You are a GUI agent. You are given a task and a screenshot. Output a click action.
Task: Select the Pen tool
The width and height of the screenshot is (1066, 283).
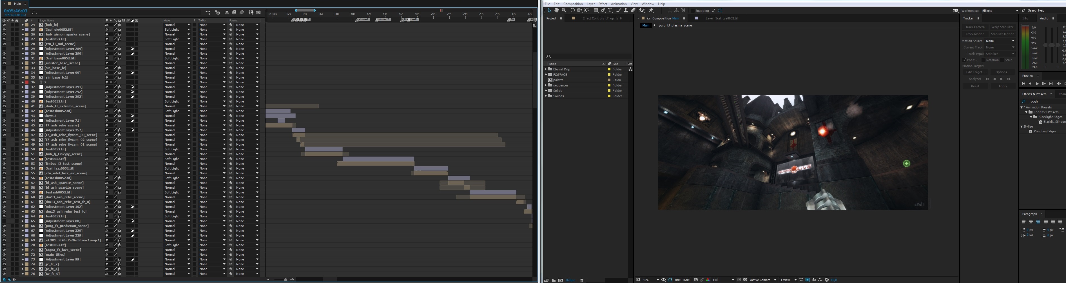tap(603, 10)
